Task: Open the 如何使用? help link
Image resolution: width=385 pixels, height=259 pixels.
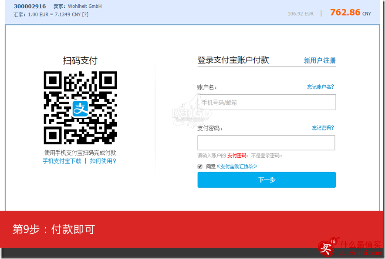Action: click(x=103, y=161)
